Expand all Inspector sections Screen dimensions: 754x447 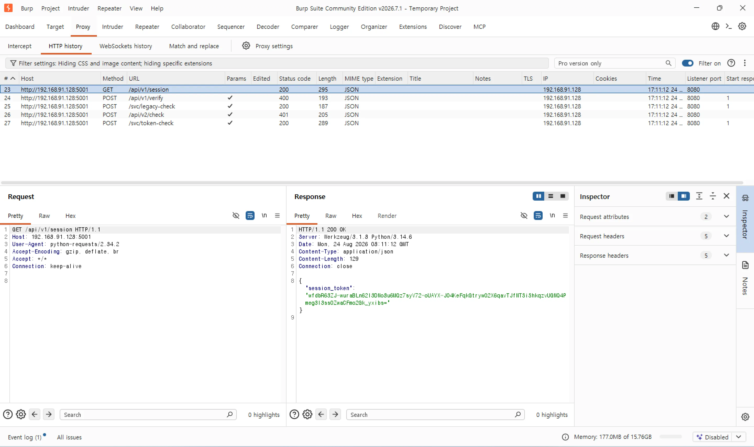coord(699,196)
